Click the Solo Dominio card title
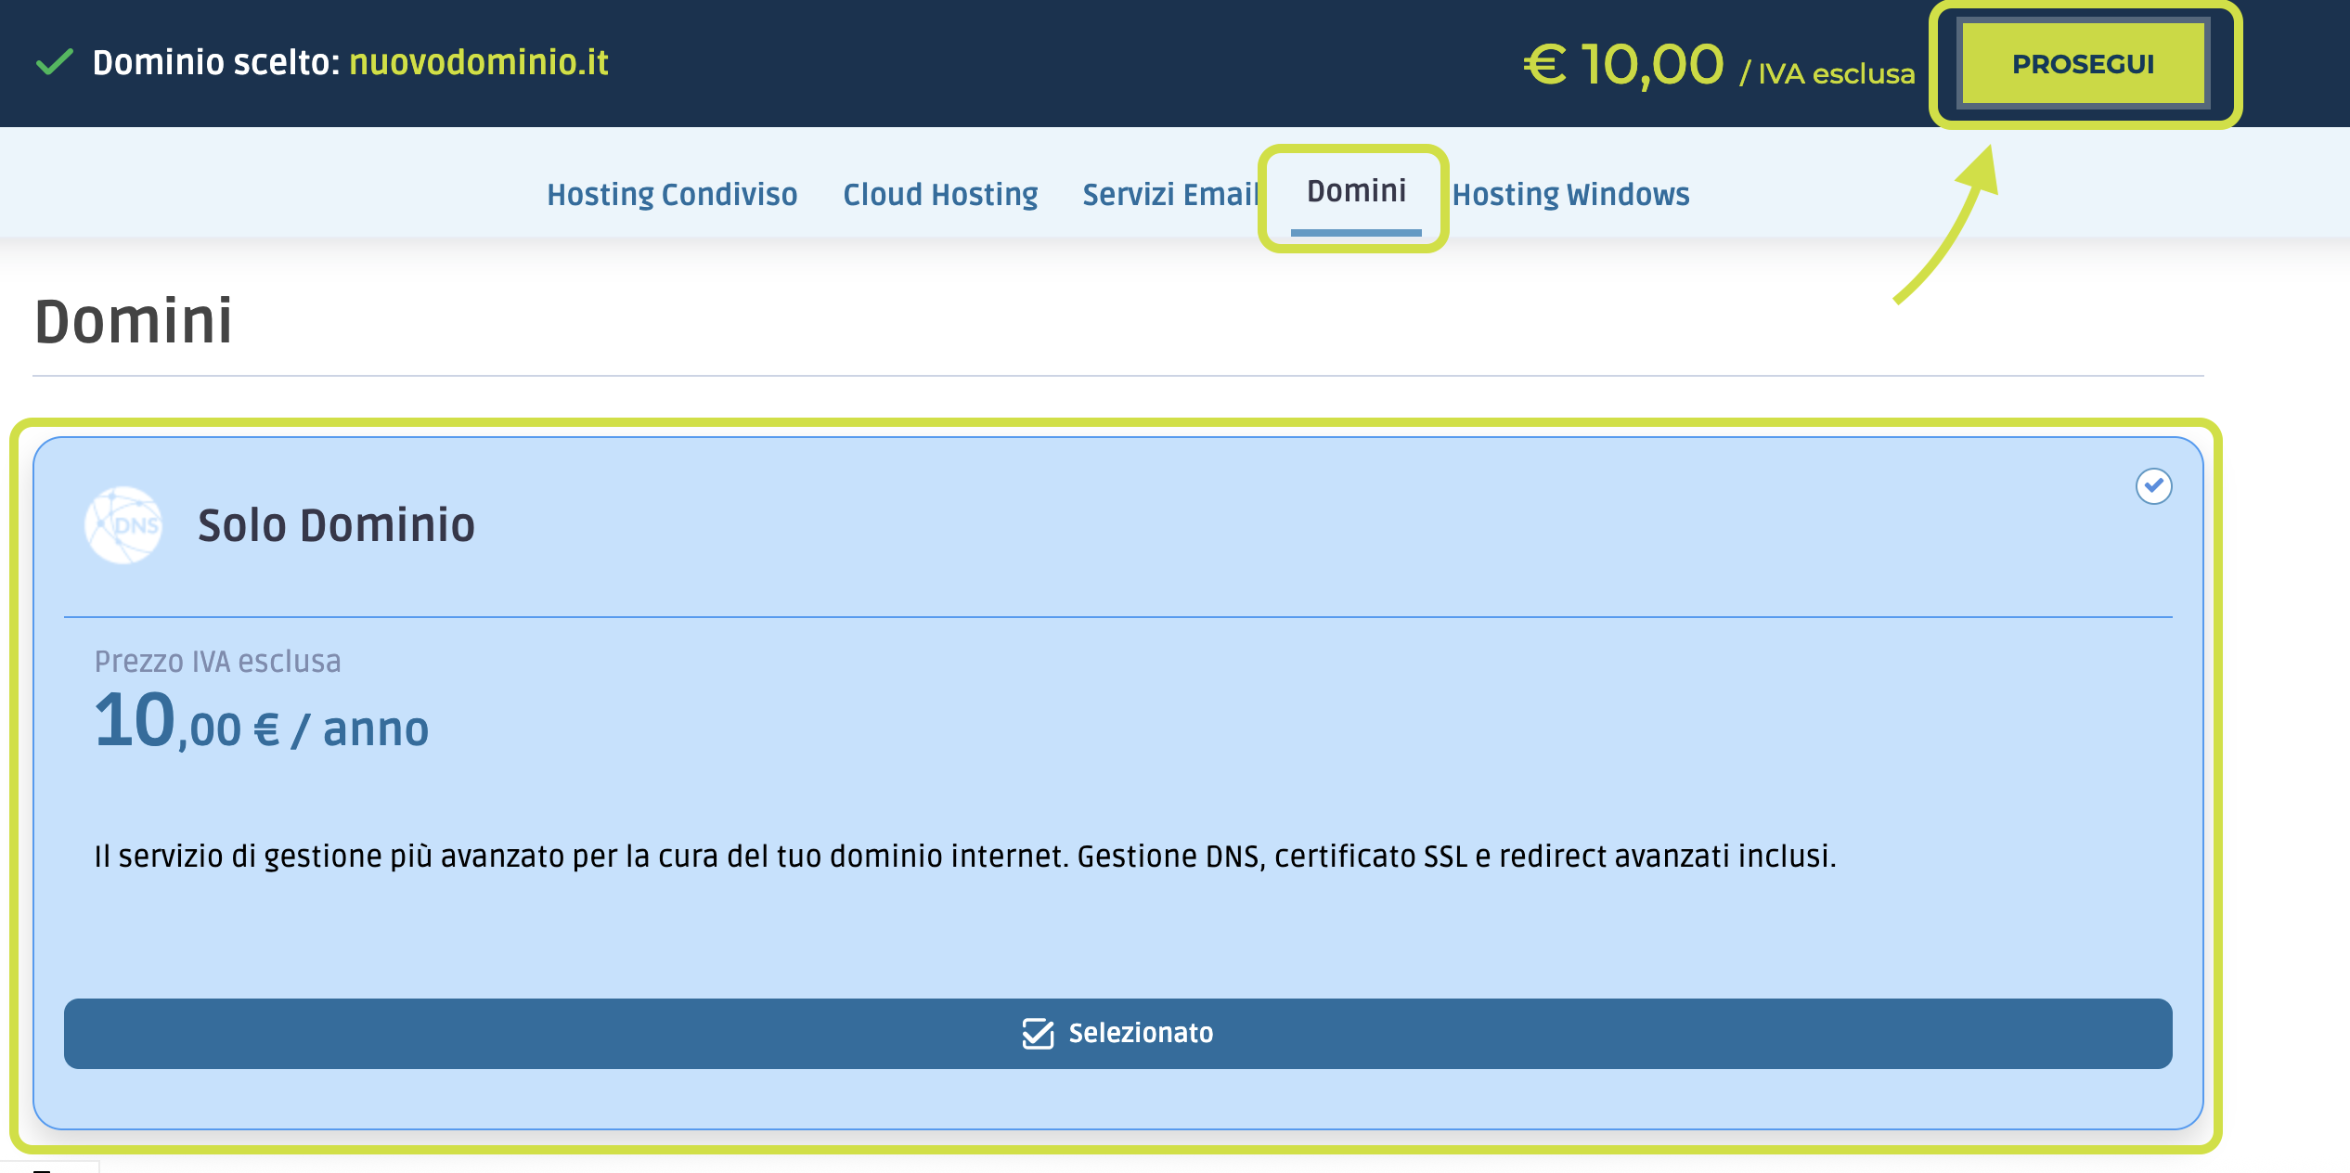This screenshot has width=2350, height=1173. 336,525
